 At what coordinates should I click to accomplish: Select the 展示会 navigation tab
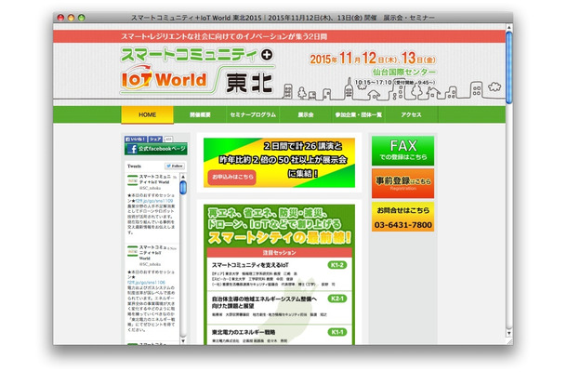[x=306, y=114]
